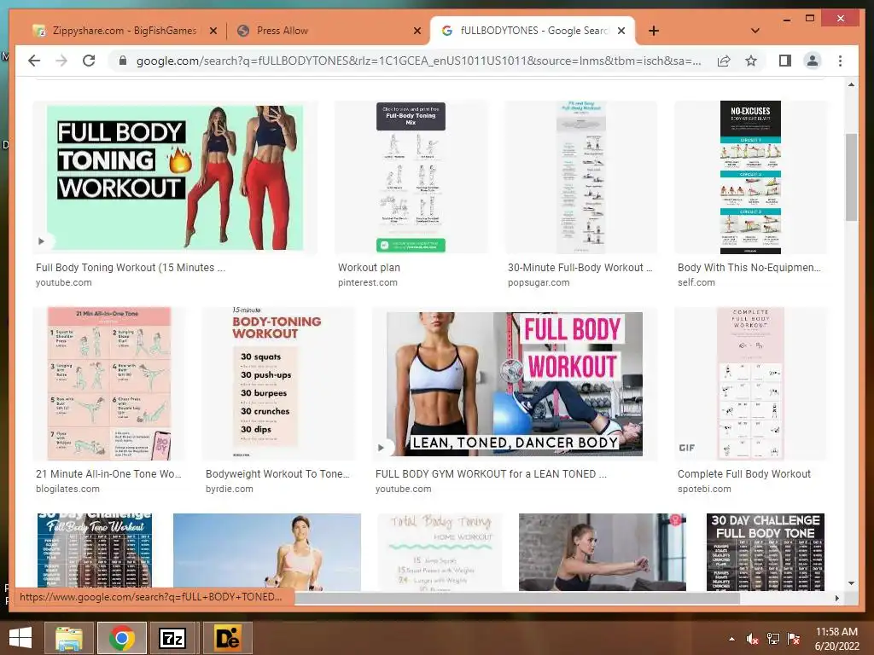874x655 pixels.
Task: Click the horizontal scrollbar thumb
Action: 516,598
